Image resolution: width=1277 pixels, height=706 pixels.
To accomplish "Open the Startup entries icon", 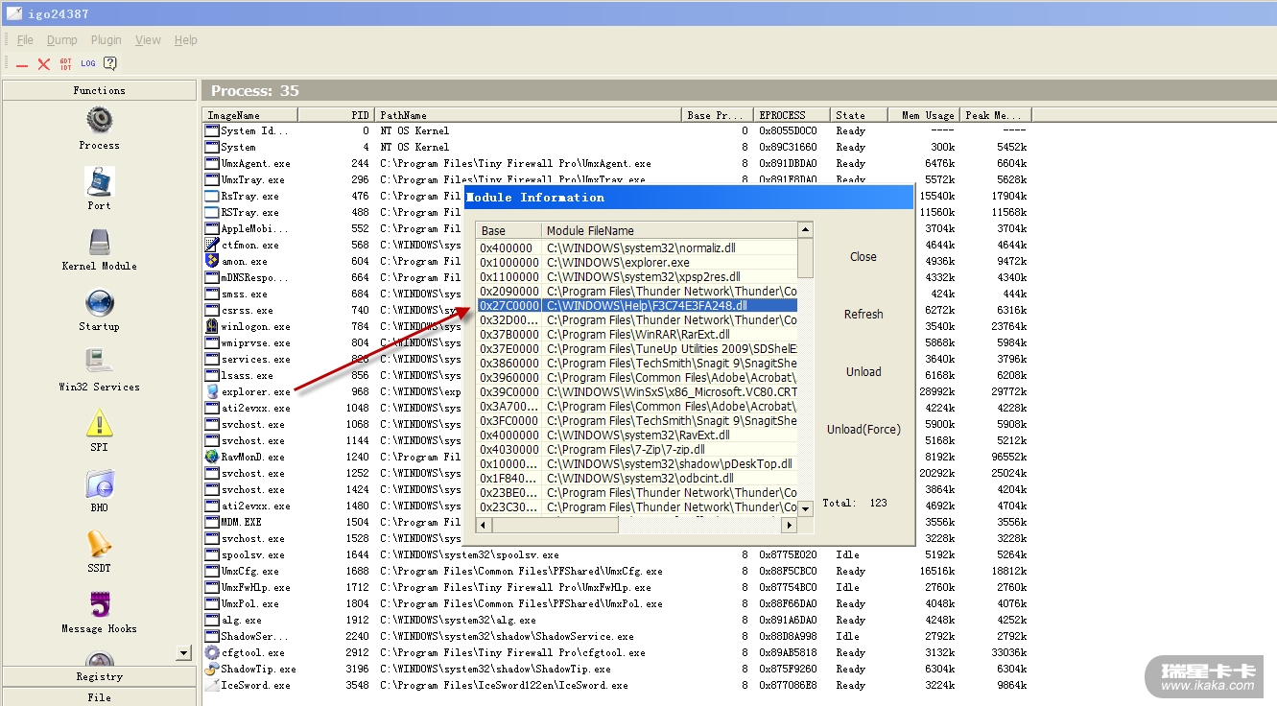I will [100, 303].
